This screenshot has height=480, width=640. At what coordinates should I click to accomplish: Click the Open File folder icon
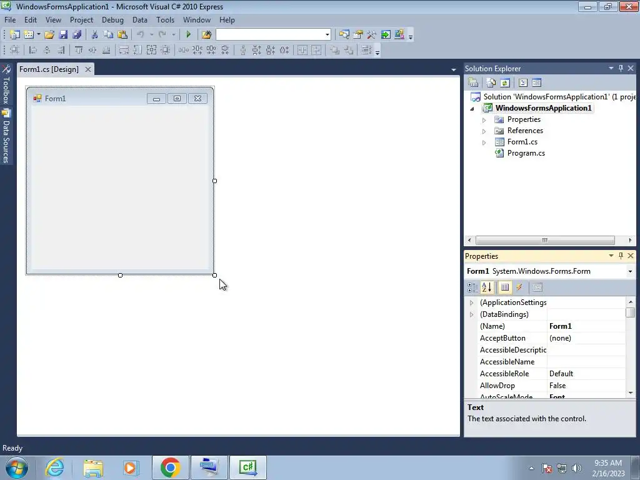click(x=49, y=35)
